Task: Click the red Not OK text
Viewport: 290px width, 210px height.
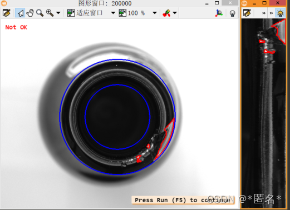Action: [16, 27]
